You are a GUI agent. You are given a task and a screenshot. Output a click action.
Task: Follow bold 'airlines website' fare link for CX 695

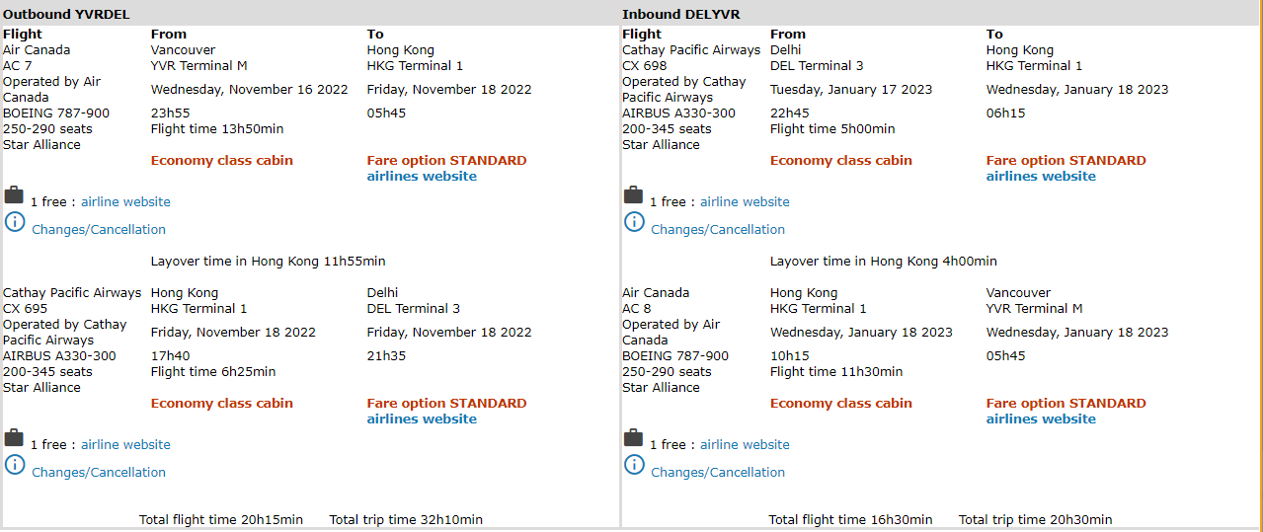click(422, 419)
